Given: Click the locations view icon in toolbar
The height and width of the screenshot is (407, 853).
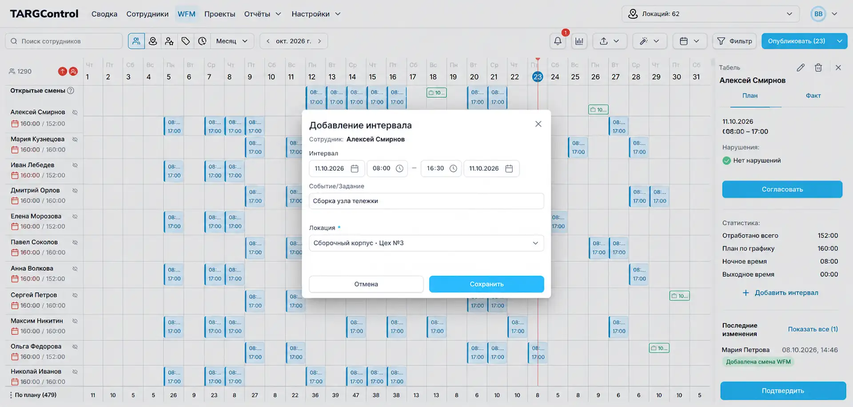Looking at the screenshot, I should pyautogui.click(x=153, y=41).
